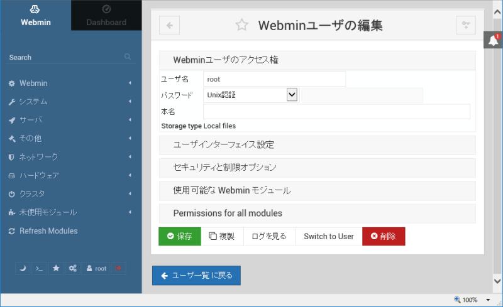The height and width of the screenshot is (307, 503).
Task: Click Refresh Modules link
Action: tap(48, 231)
